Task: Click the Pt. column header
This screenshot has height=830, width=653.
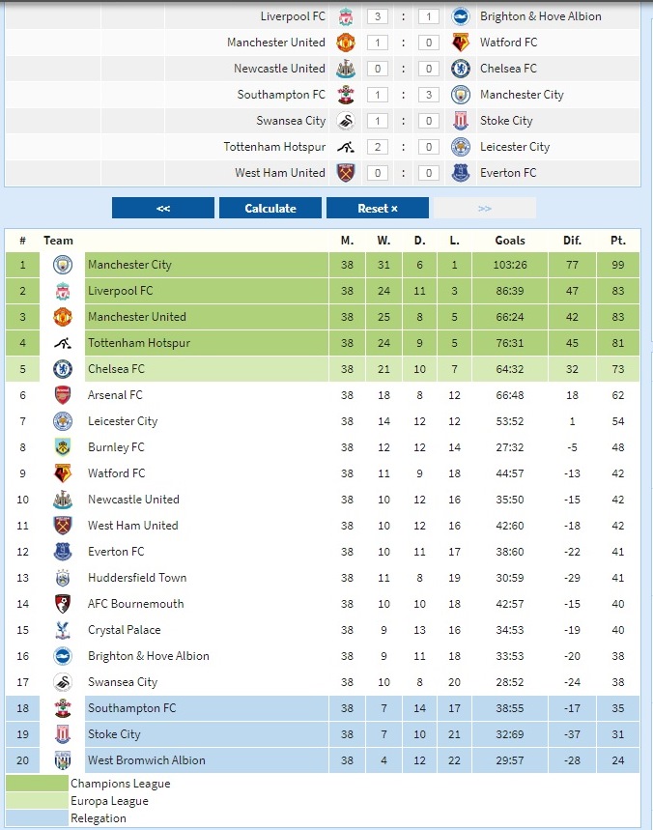Action: point(617,241)
